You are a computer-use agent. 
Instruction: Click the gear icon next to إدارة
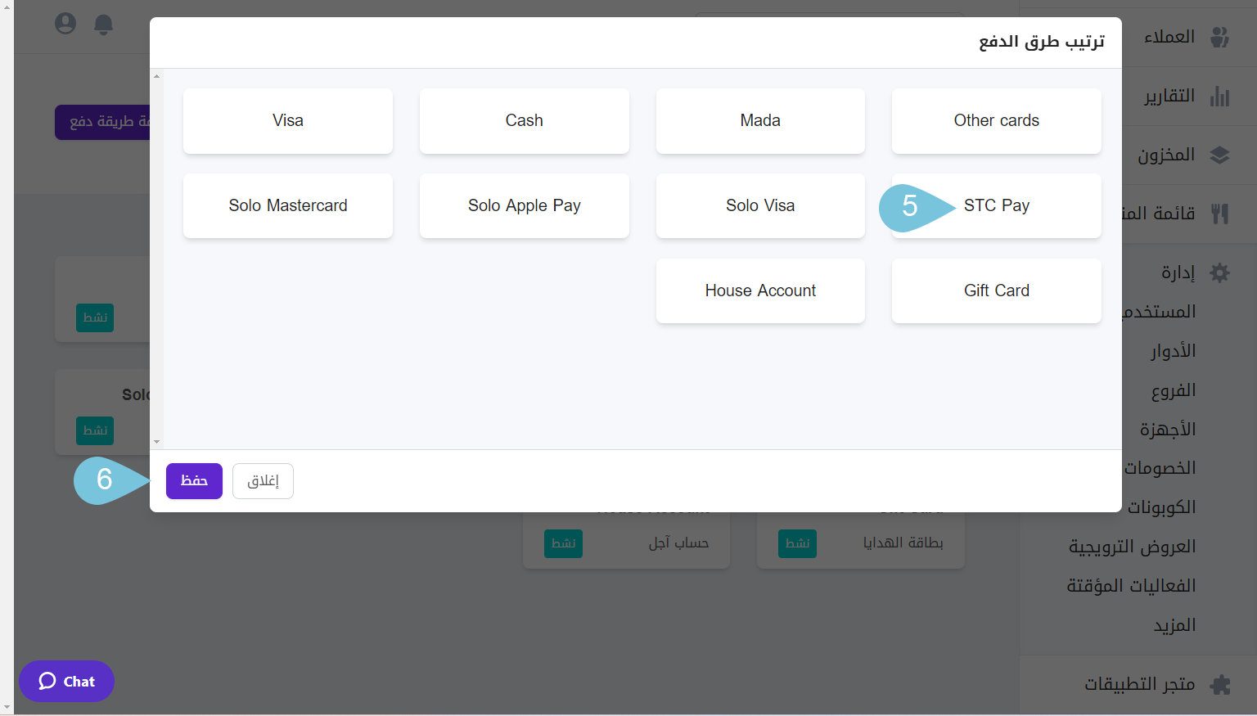coord(1220,272)
